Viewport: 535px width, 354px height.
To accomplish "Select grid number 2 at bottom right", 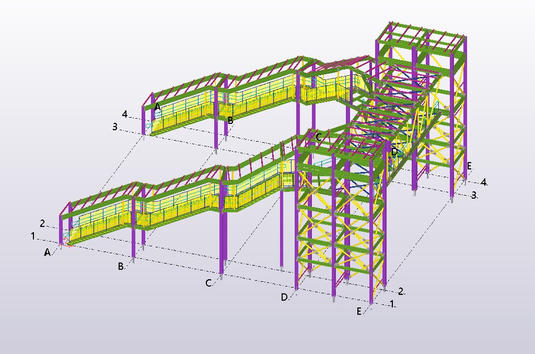I will click(x=401, y=291).
